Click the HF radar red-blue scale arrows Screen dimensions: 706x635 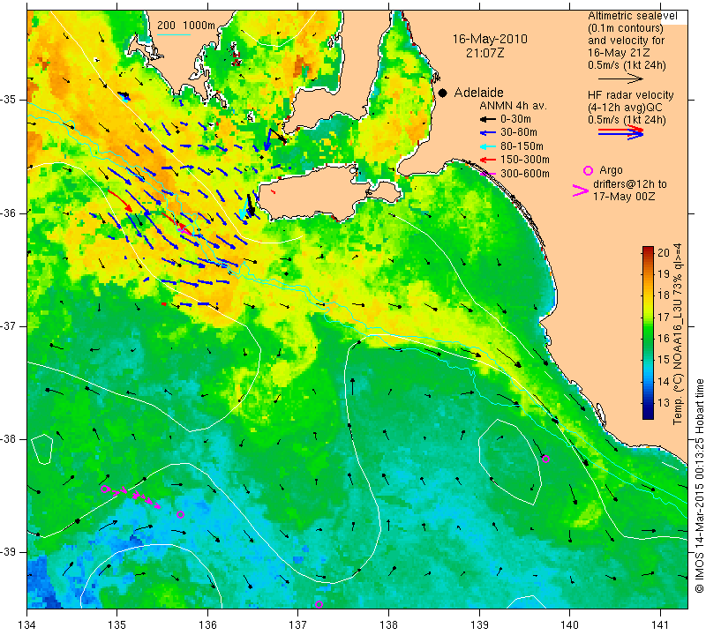[621, 132]
